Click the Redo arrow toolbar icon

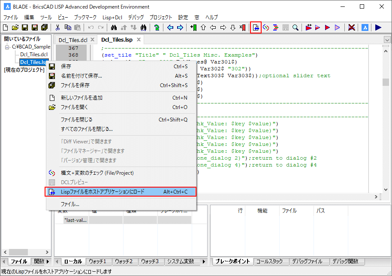(x=100, y=27)
